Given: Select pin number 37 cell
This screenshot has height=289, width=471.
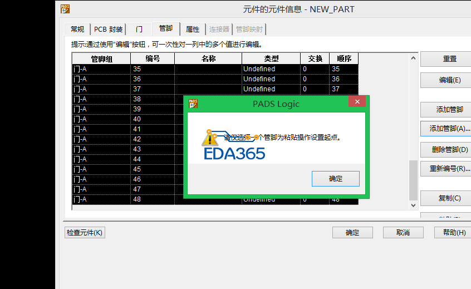Looking at the screenshot, I should [x=153, y=89].
